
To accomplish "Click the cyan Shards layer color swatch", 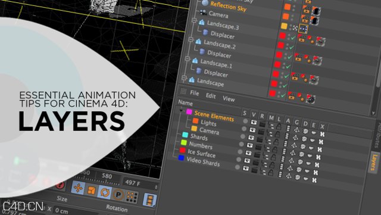I will click(185, 135).
